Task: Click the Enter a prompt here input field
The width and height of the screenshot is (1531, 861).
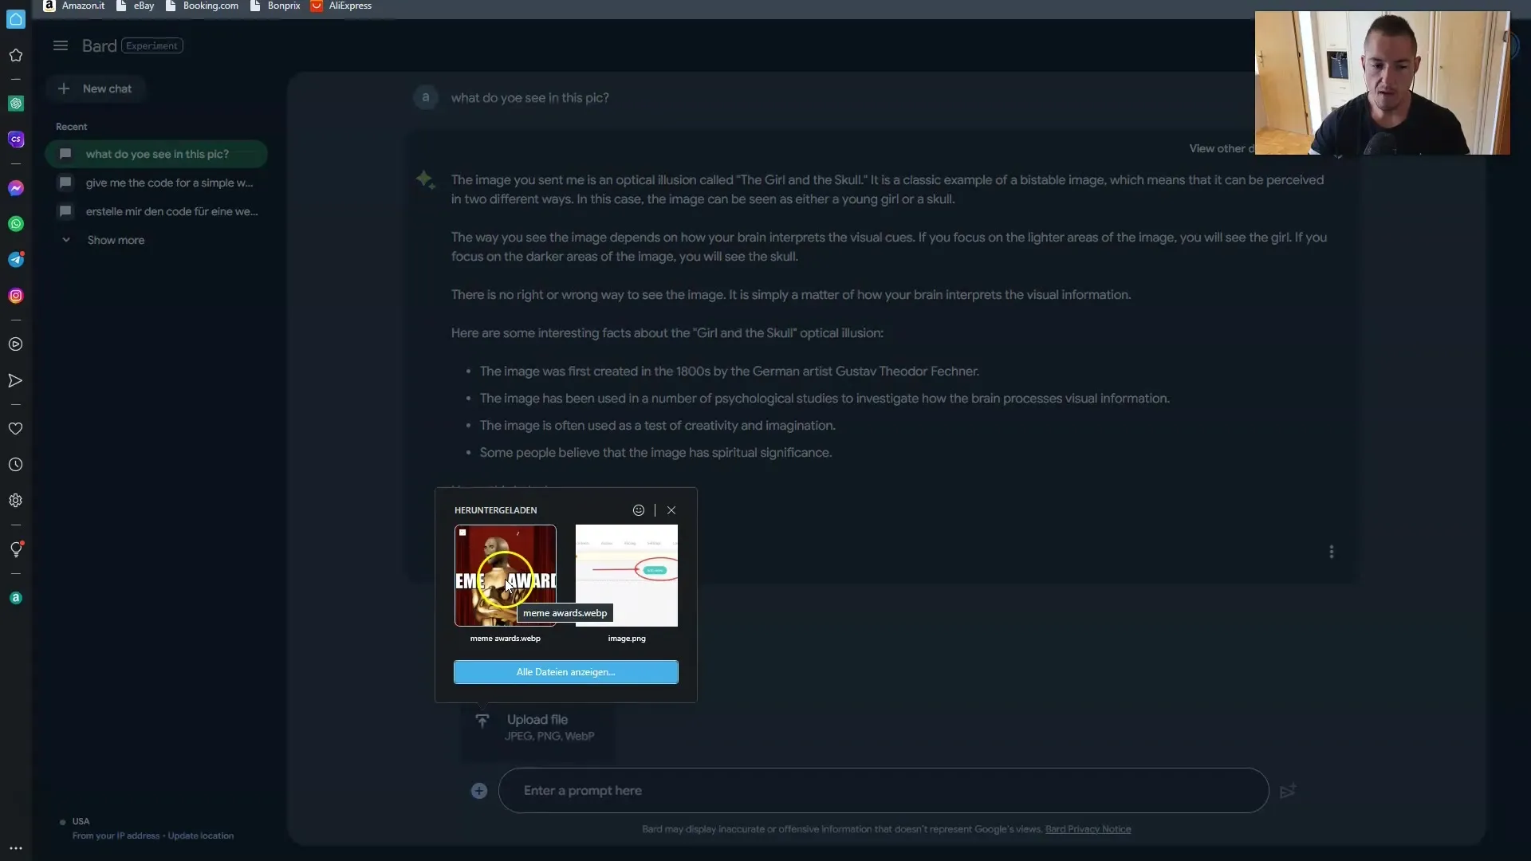Action: [x=882, y=789]
